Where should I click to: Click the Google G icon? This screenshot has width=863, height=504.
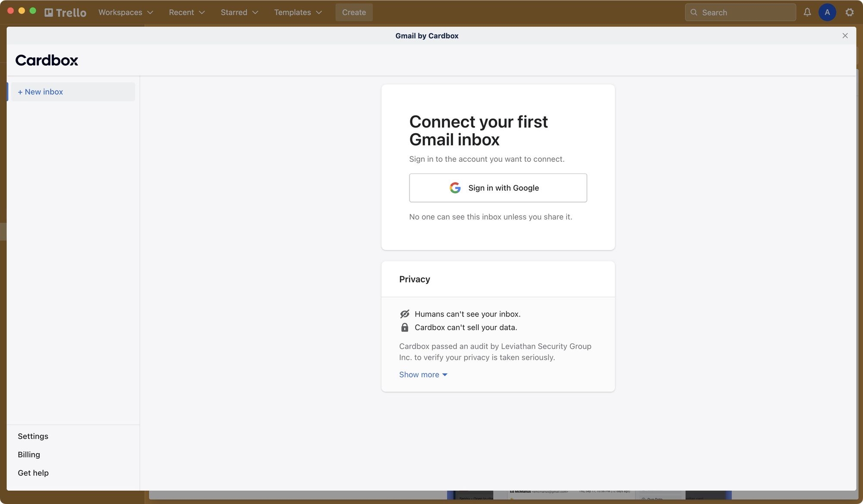(x=455, y=188)
